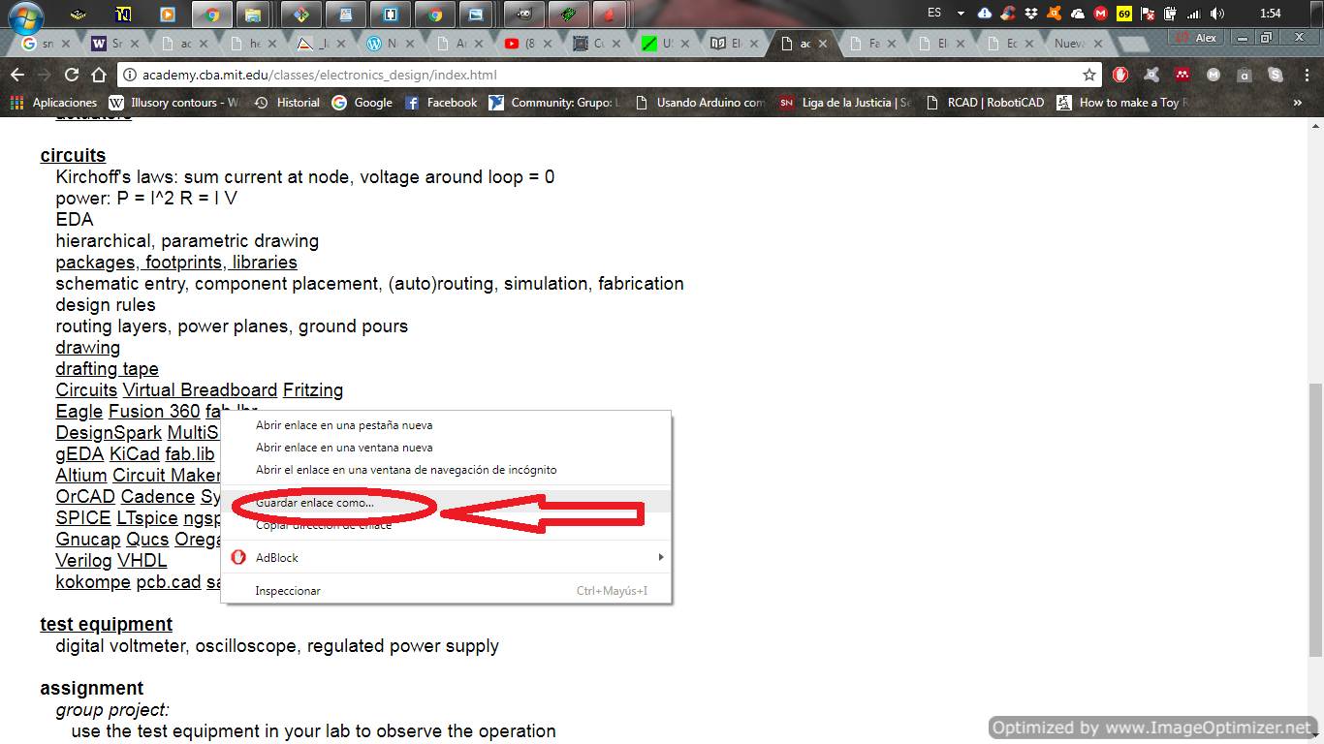1324x744 pixels.
Task: Choose open link in incognito window
Action: tap(406, 470)
